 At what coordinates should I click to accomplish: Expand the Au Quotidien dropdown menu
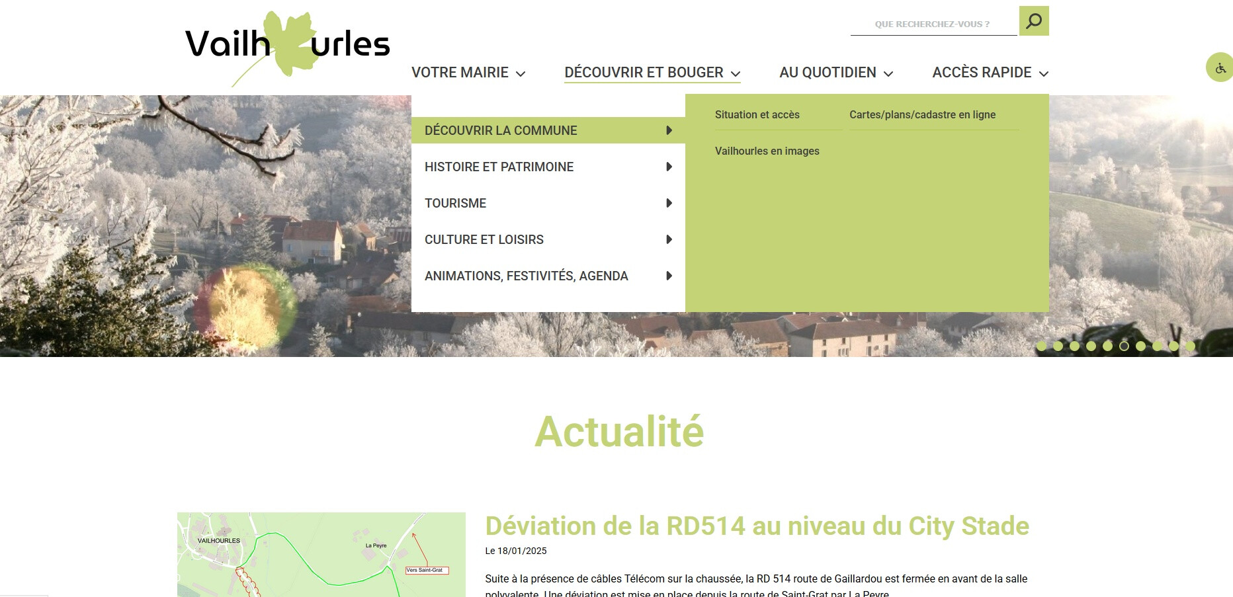pos(835,73)
